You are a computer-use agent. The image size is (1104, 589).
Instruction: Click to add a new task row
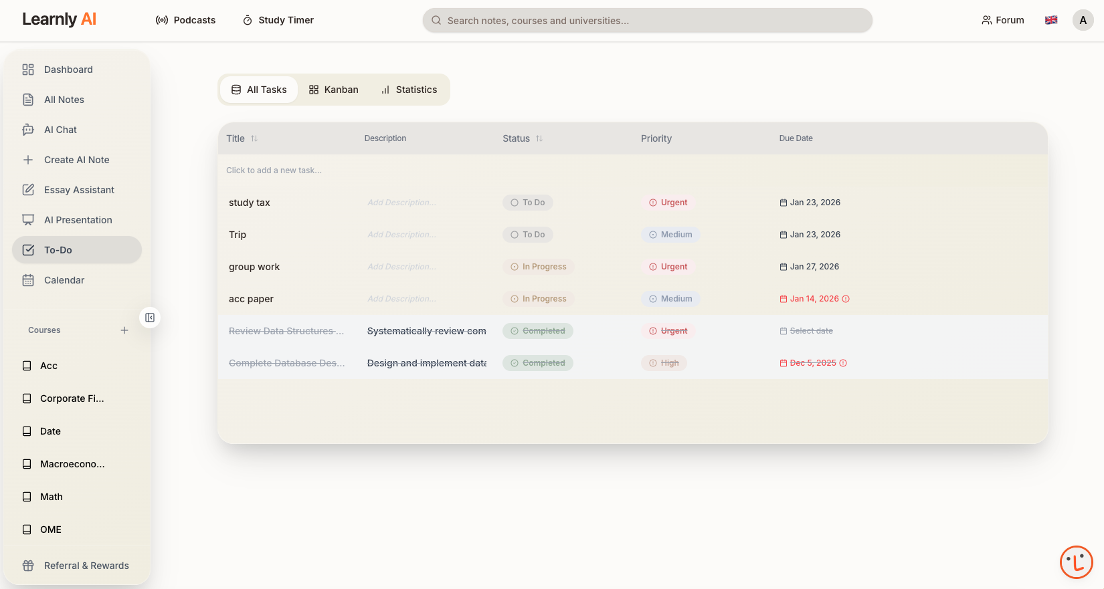click(632, 170)
